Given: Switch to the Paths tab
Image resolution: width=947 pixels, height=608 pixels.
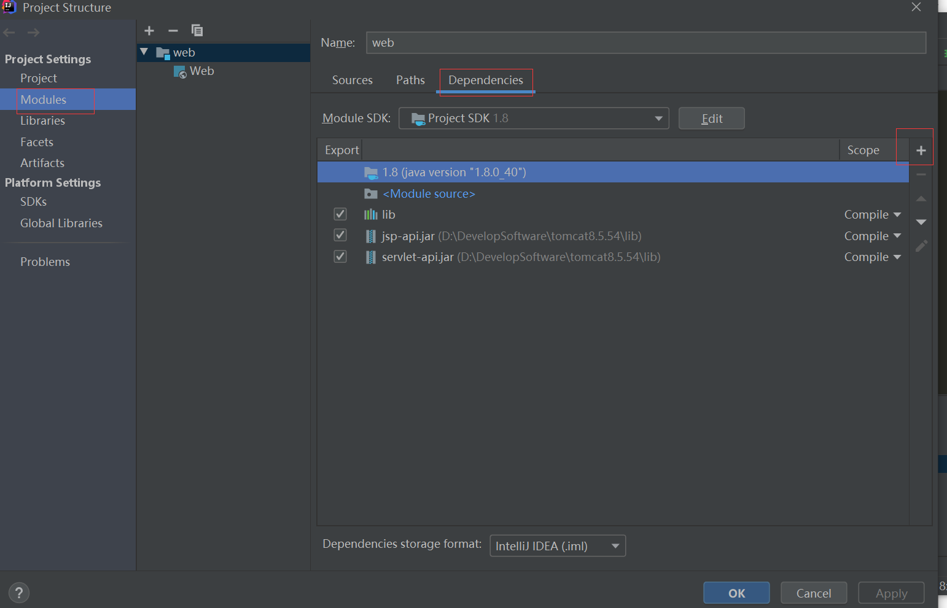Looking at the screenshot, I should pyautogui.click(x=410, y=80).
